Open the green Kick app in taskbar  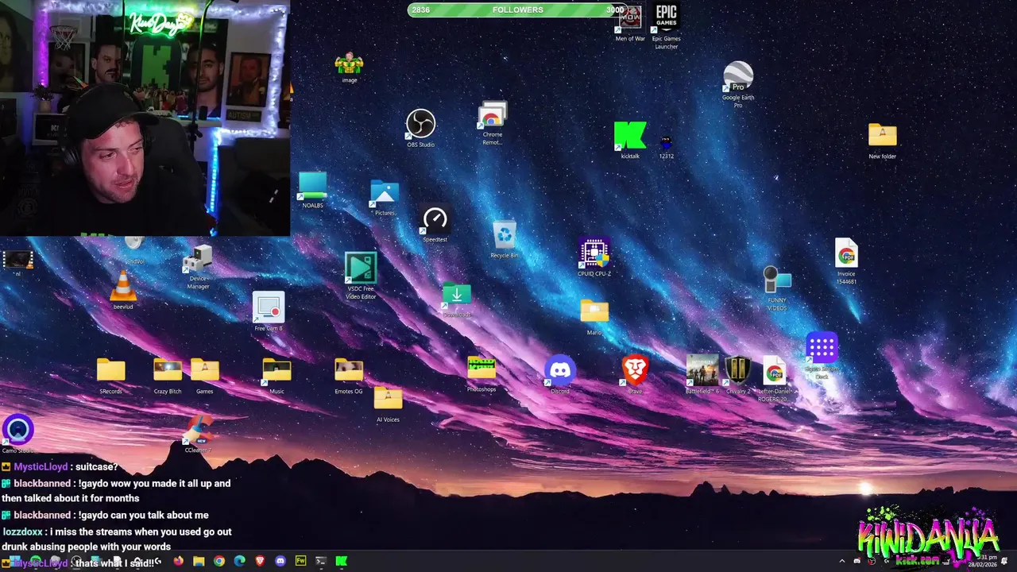pos(341,561)
